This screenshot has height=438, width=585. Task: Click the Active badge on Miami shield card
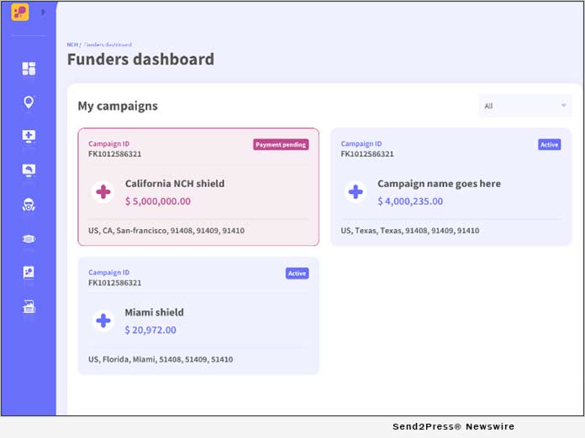tap(297, 274)
